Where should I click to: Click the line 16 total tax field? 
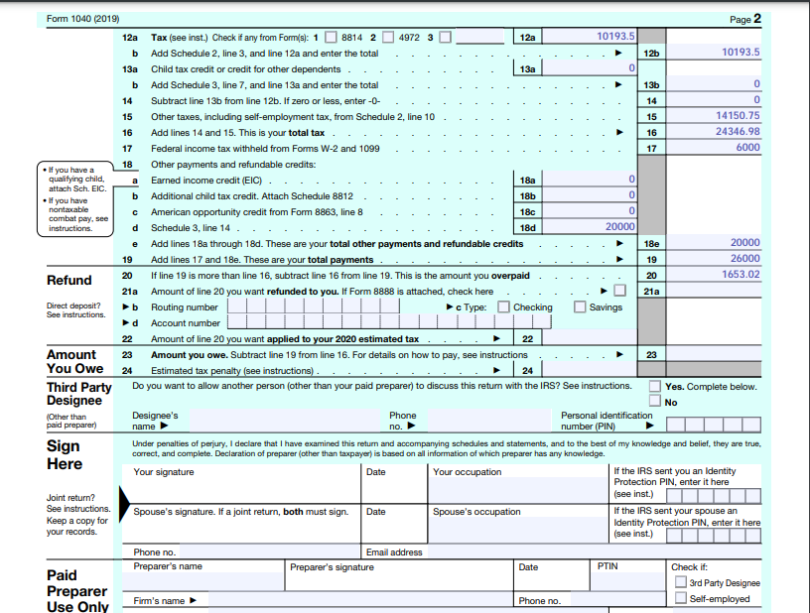tap(714, 132)
